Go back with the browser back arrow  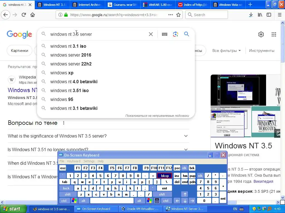click(6, 15)
